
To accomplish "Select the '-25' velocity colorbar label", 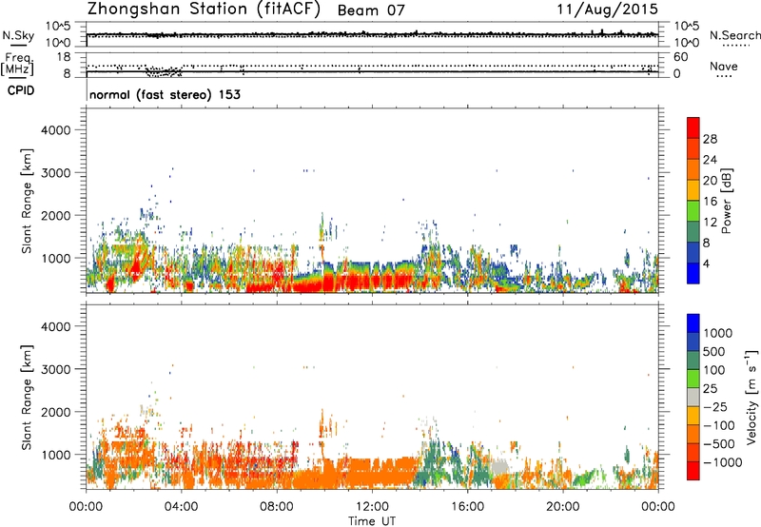I will click(x=714, y=407).
